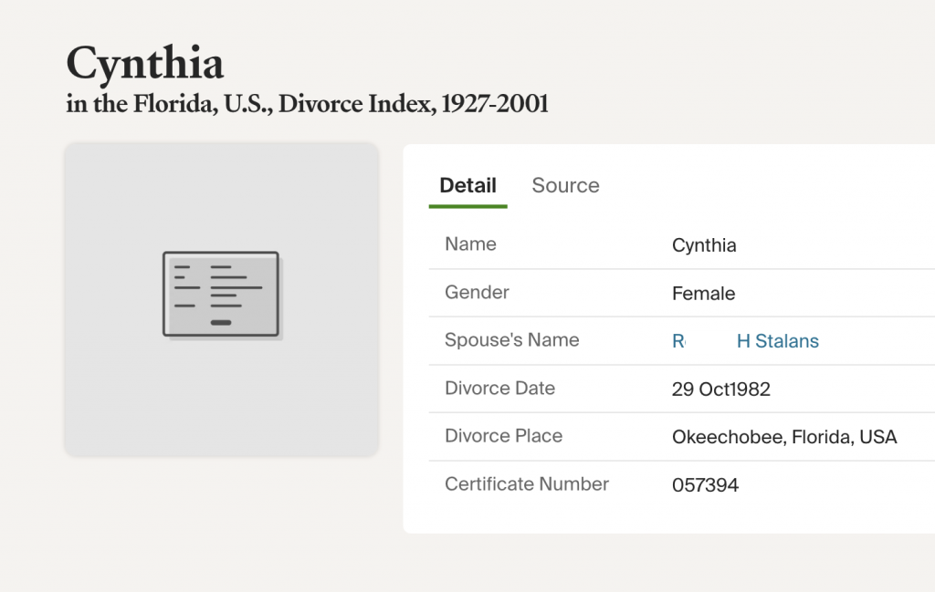Screen dimensions: 935x592
Task: Click certificate number 057394
Action: click(705, 485)
